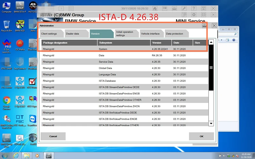Select the Recycle Bin desktop icon
255x159 pixels.
pyautogui.click(x=6, y=26)
